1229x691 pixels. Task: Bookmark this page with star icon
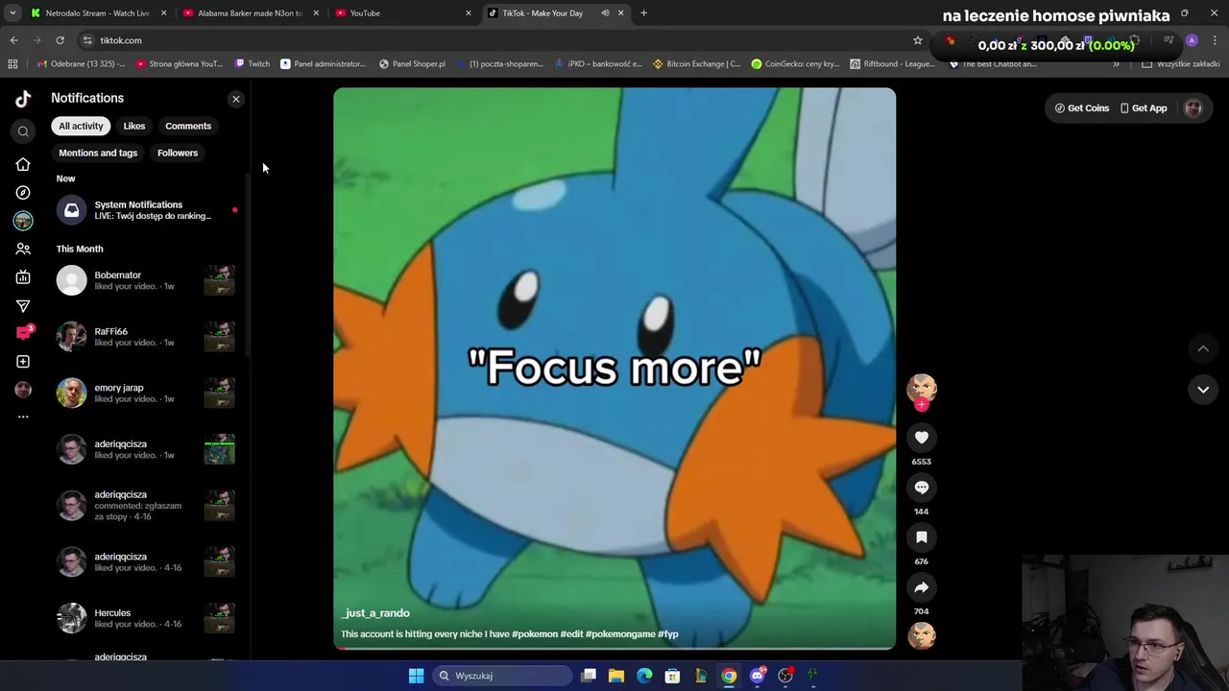(x=918, y=40)
